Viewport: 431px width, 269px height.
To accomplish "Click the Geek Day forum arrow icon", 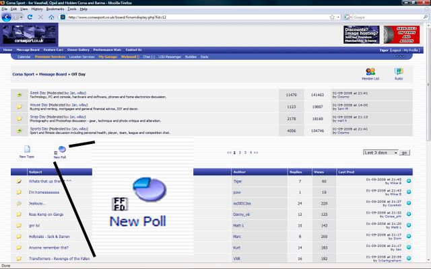I will [x=20, y=95].
